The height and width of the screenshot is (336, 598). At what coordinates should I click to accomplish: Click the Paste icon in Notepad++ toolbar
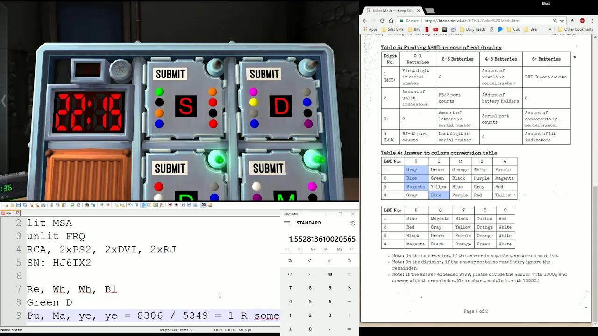pos(64,205)
